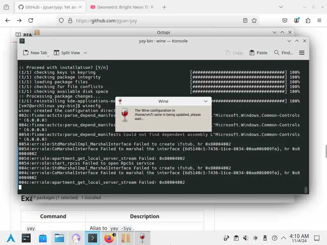Click Paste in Konsole toolbar

(x=258, y=53)
